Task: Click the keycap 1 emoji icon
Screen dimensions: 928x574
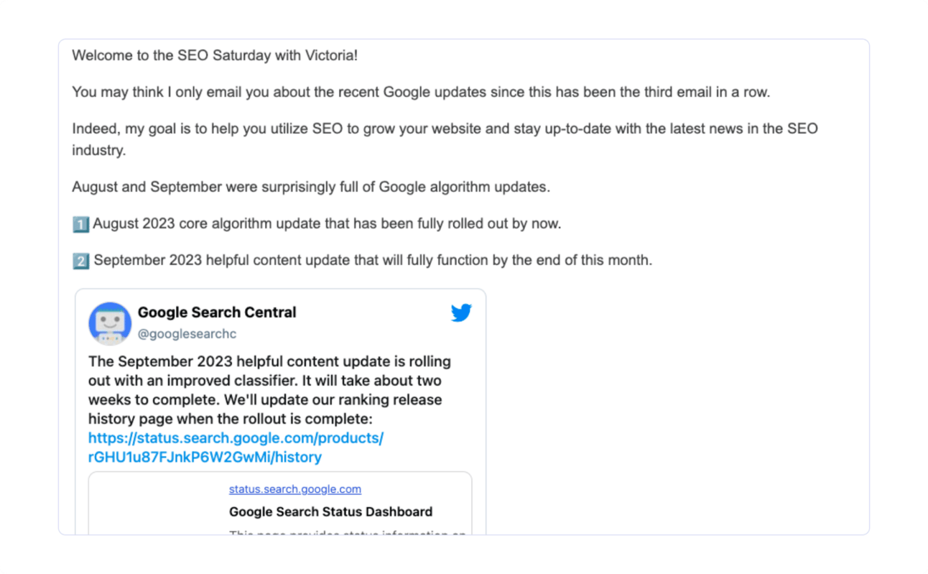Action: [x=80, y=224]
